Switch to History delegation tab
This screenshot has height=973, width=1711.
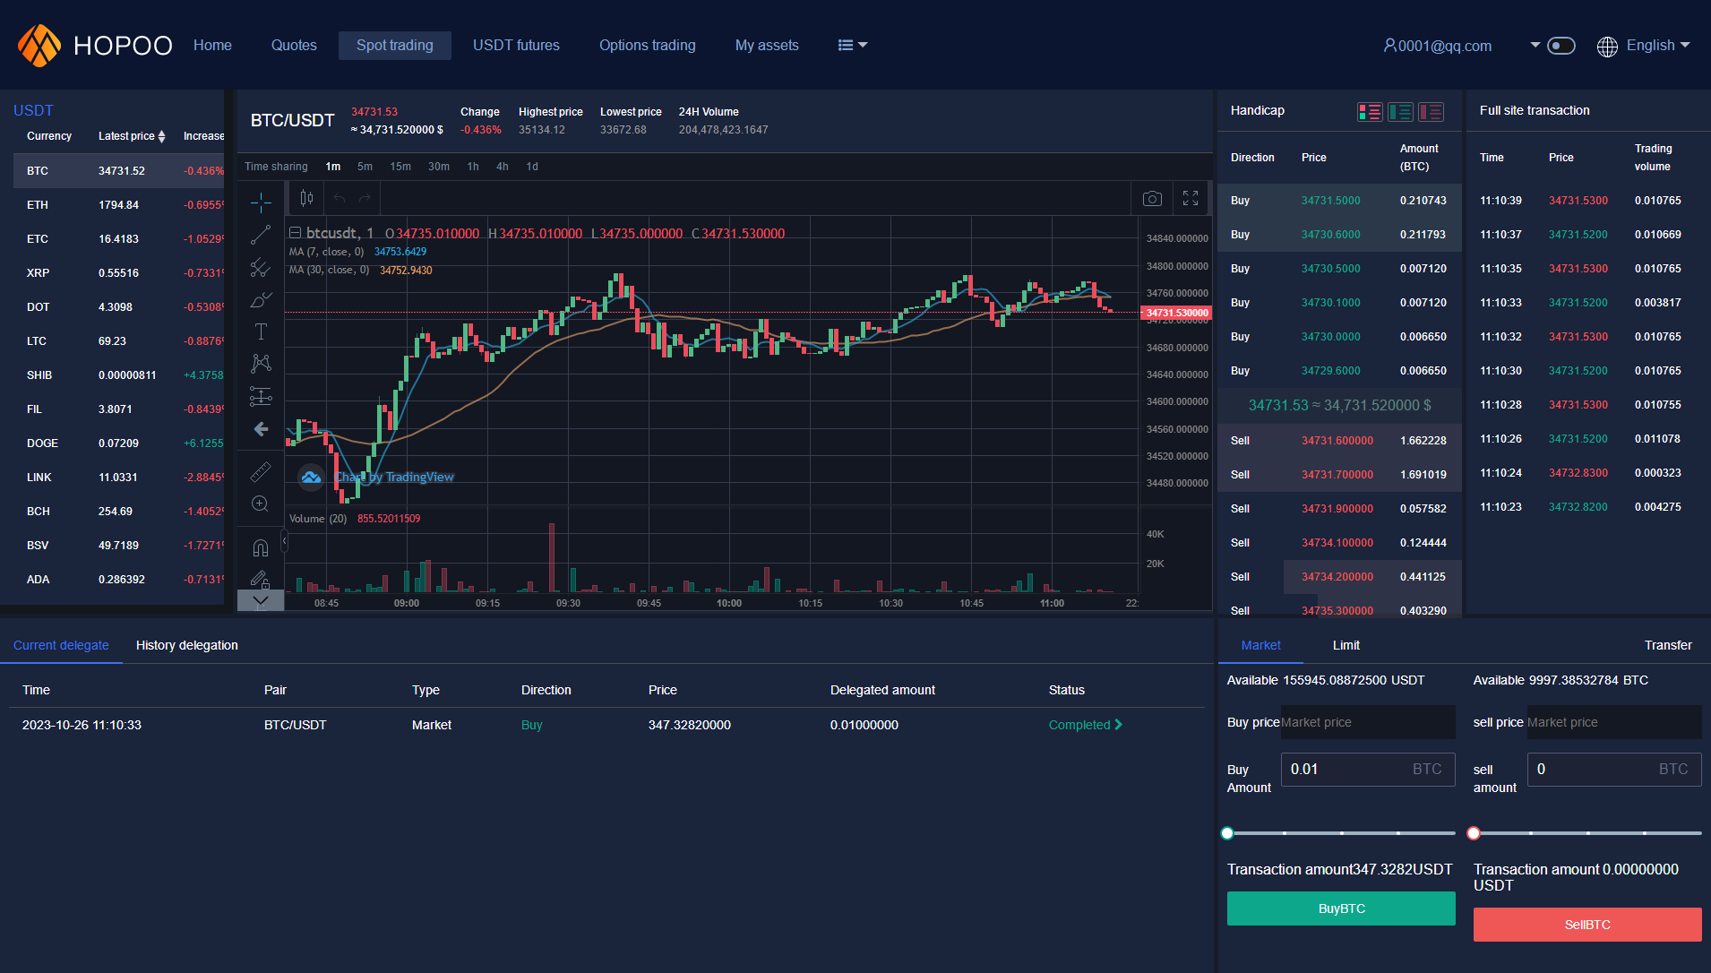(186, 645)
